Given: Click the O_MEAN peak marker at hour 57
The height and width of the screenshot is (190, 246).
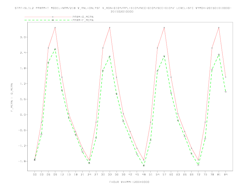Looking at the screenshot, I should [164, 28].
